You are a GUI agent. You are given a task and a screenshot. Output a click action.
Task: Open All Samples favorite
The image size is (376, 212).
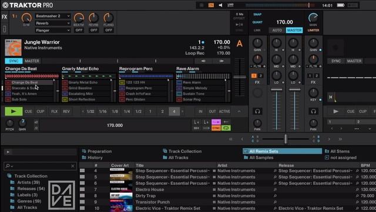[x=258, y=158]
